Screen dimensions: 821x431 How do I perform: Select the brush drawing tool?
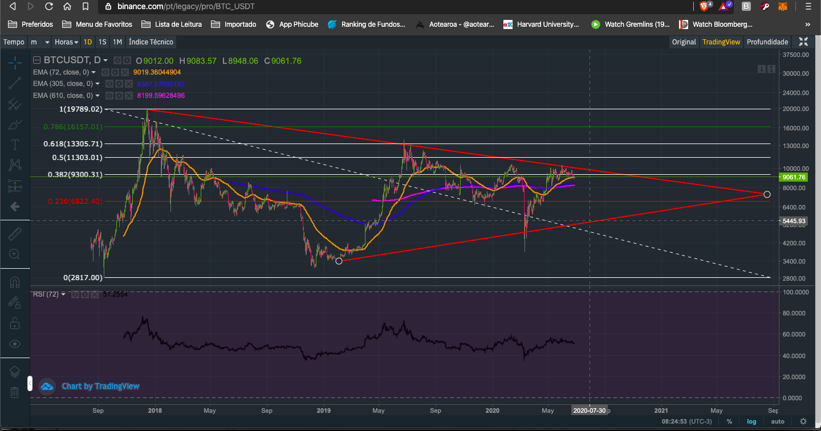pos(15,124)
